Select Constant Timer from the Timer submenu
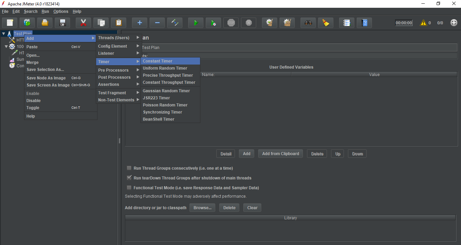 click(157, 61)
